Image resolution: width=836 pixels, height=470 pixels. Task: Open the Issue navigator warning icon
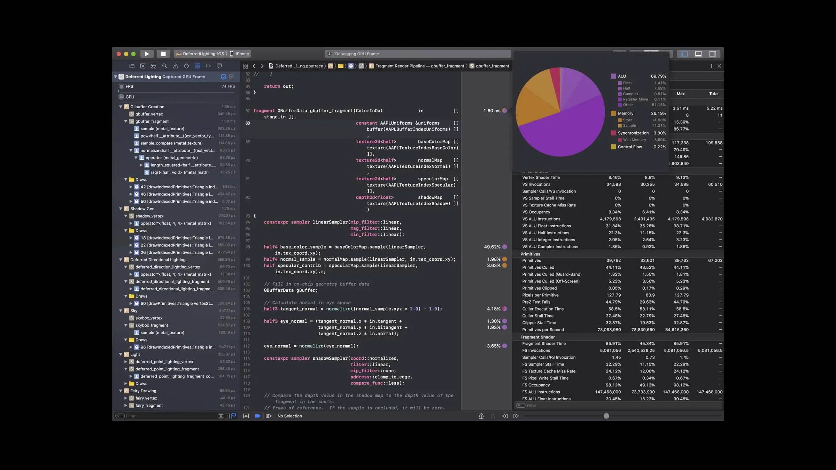tap(176, 66)
